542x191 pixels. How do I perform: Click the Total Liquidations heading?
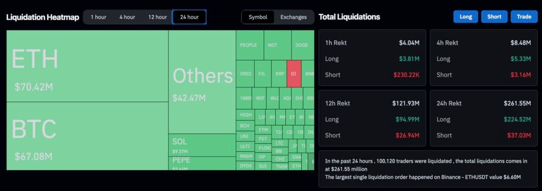(349, 16)
